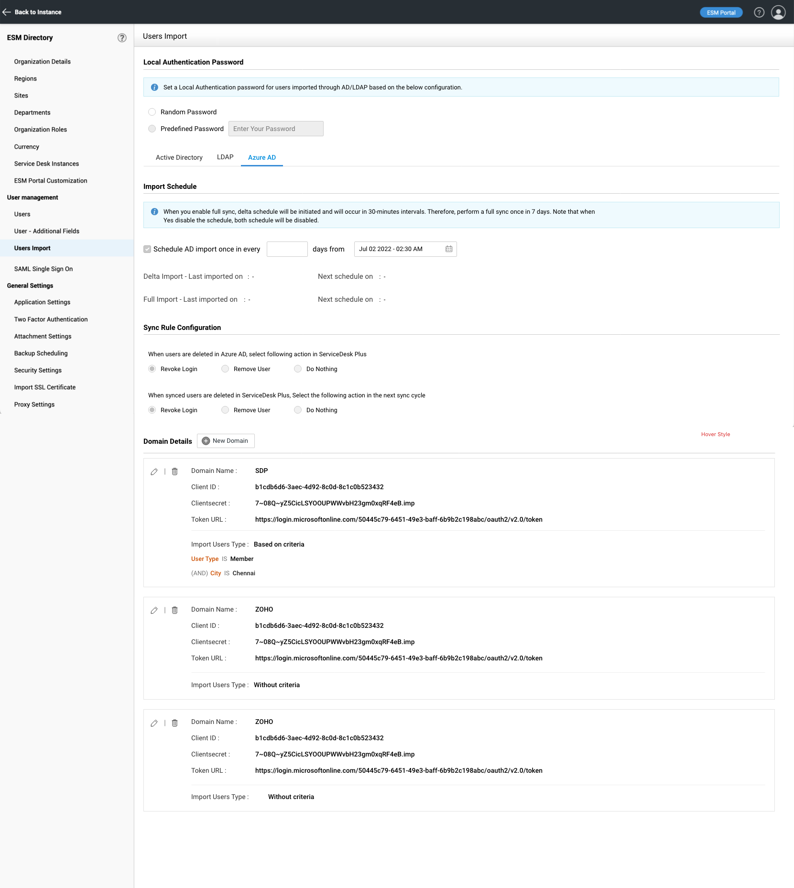Click the calendar icon in schedule date field
Screen dimensions: 794x888
point(448,249)
